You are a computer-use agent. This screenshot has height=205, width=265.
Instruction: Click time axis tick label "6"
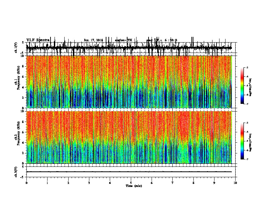point(152,183)
